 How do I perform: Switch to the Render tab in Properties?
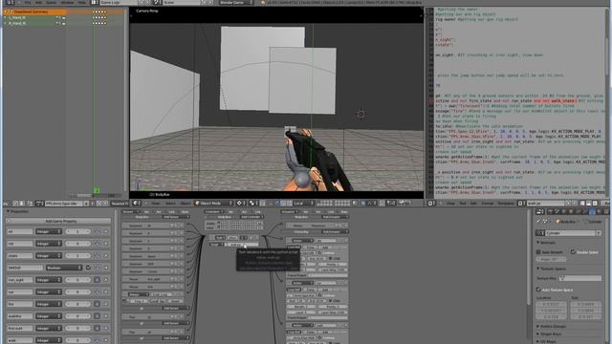[551, 211]
